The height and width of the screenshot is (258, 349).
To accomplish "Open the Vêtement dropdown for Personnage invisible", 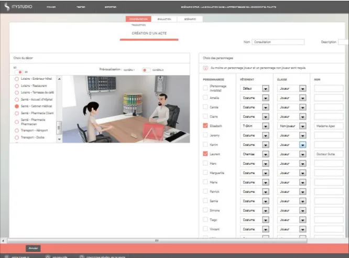I will pyautogui.click(x=255, y=89).
